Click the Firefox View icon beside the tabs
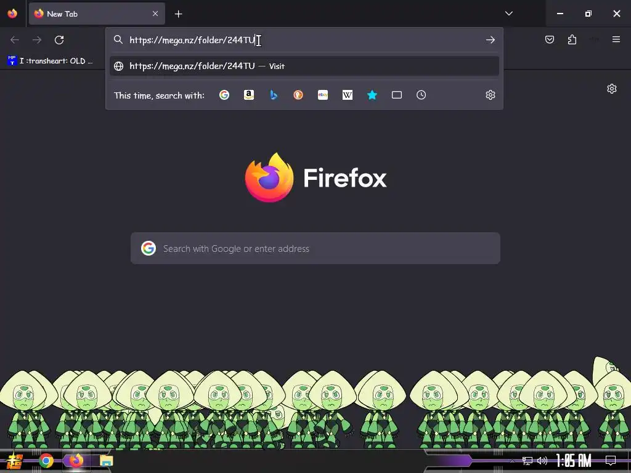This screenshot has width=631, height=473. coord(12,14)
